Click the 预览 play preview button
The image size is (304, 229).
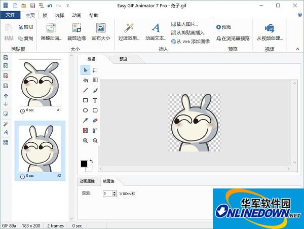click(x=224, y=27)
